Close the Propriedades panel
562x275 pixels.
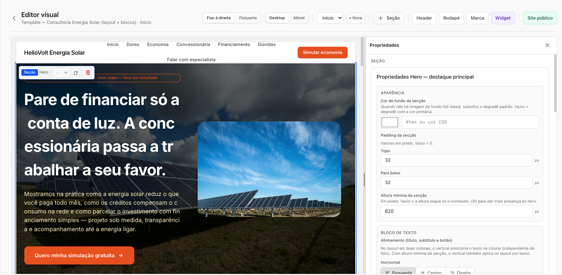click(548, 45)
